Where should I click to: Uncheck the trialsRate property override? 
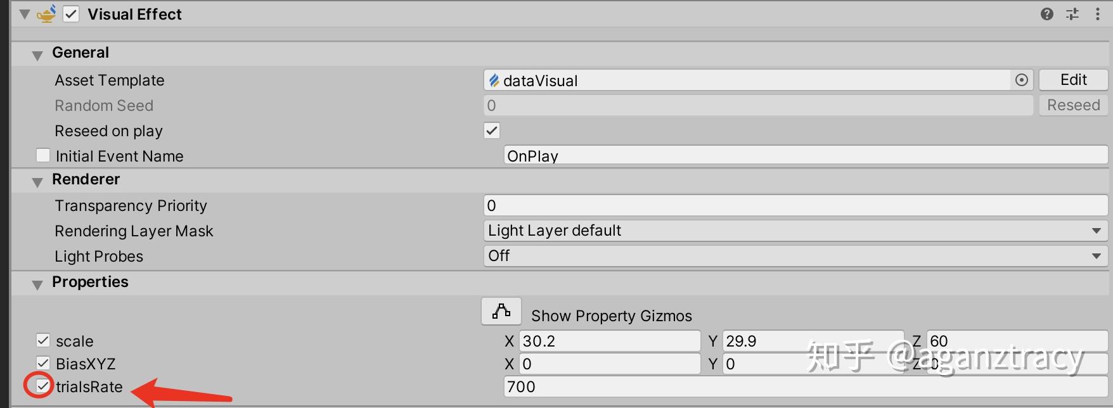pos(42,385)
